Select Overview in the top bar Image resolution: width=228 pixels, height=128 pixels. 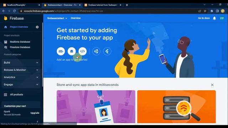[x=76, y=18]
